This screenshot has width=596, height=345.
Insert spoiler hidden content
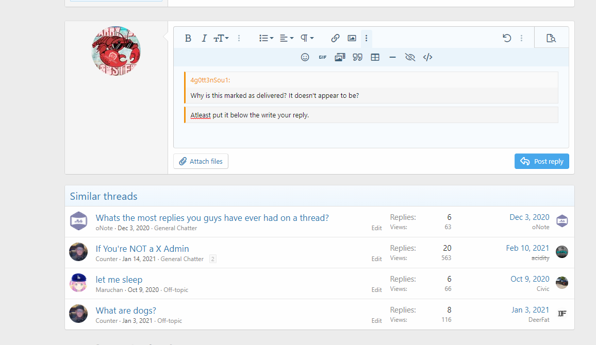click(410, 57)
